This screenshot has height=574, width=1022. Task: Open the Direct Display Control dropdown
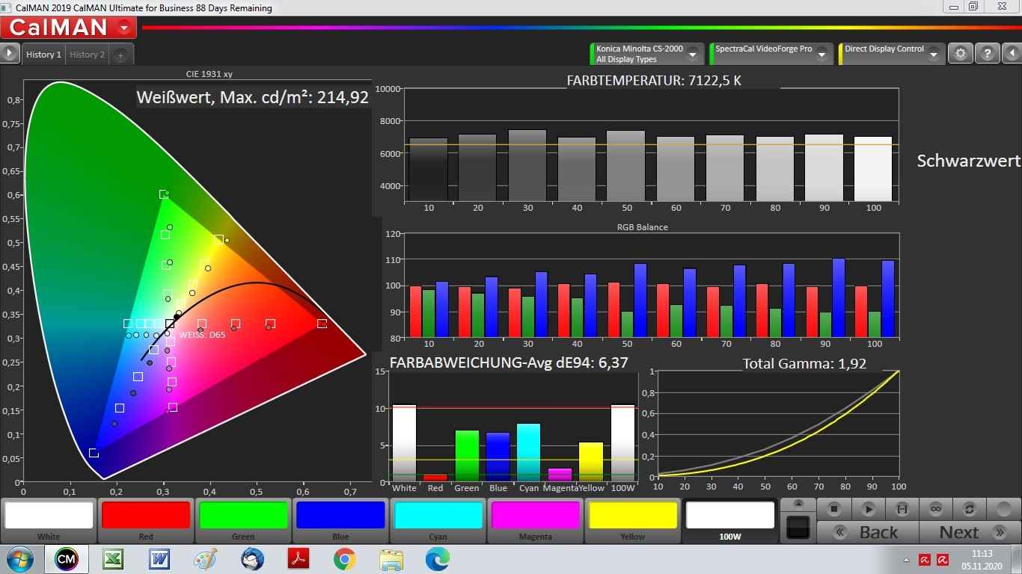click(x=892, y=54)
